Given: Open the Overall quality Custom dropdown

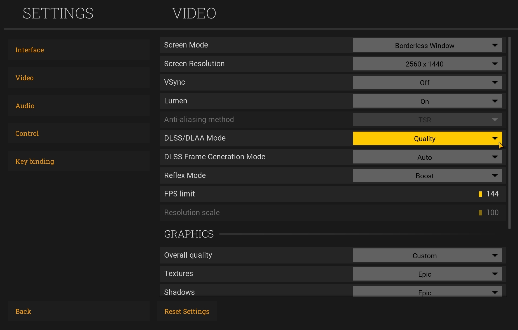Looking at the screenshot, I should (427, 255).
